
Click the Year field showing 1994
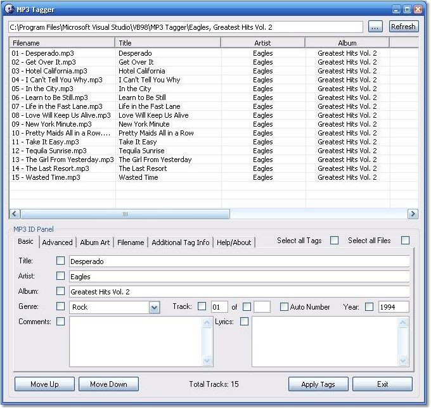coord(394,307)
